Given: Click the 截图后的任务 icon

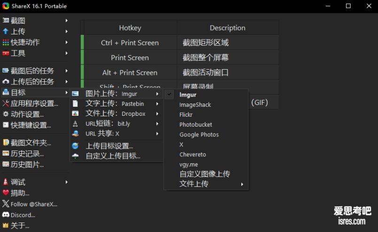Looking at the screenshot, I should click(x=6, y=71).
